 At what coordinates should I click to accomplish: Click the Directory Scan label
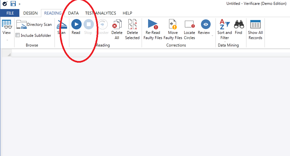pyautogui.click(x=39, y=25)
